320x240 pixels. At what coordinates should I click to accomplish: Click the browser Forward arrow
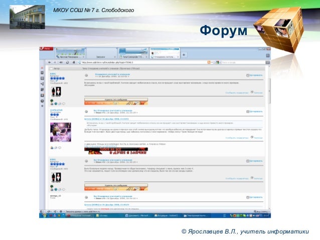click(x=55, y=63)
